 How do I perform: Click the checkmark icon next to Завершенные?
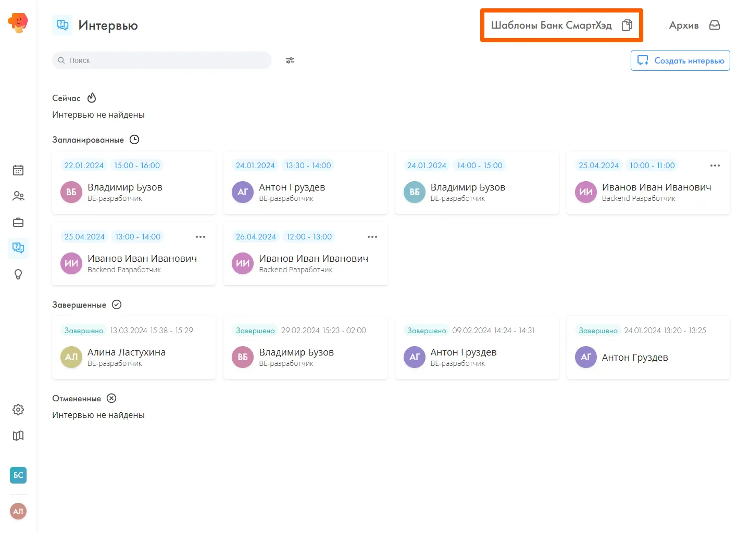tap(117, 304)
